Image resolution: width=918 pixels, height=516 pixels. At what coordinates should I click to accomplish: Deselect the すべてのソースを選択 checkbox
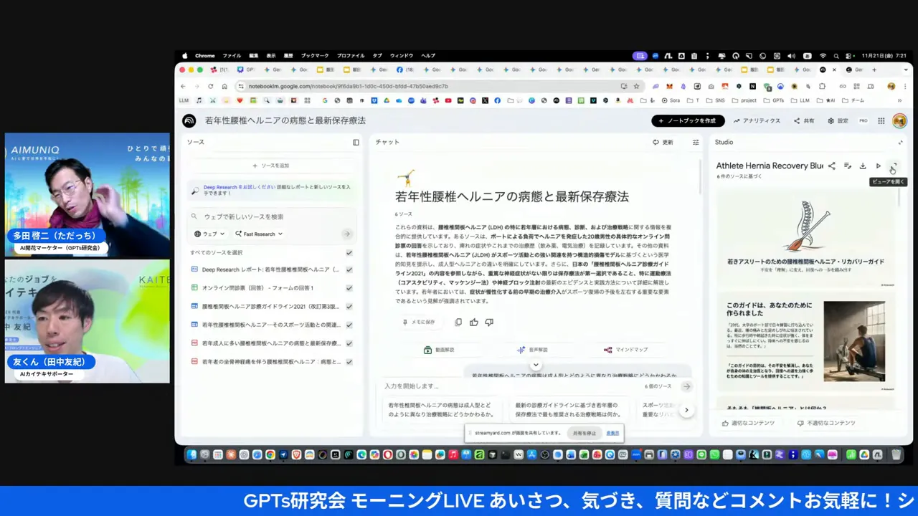click(x=349, y=252)
